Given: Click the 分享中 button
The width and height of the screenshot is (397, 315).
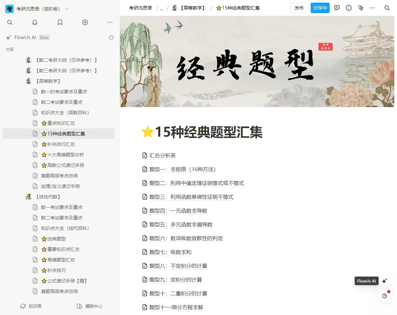Looking at the screenshot, I should (320, 8).
